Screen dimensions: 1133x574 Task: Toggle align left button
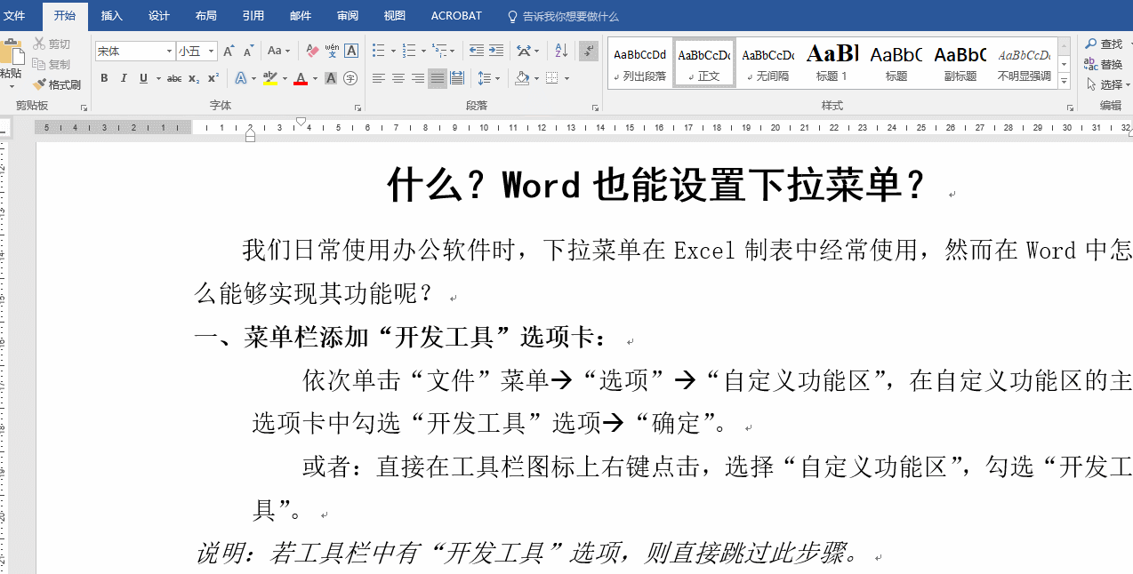(379, 78)
